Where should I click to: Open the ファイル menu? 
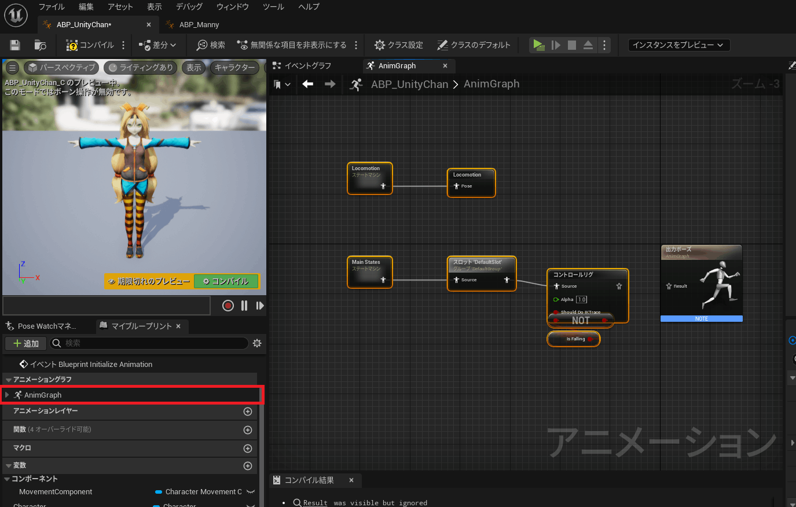(52, 7)
